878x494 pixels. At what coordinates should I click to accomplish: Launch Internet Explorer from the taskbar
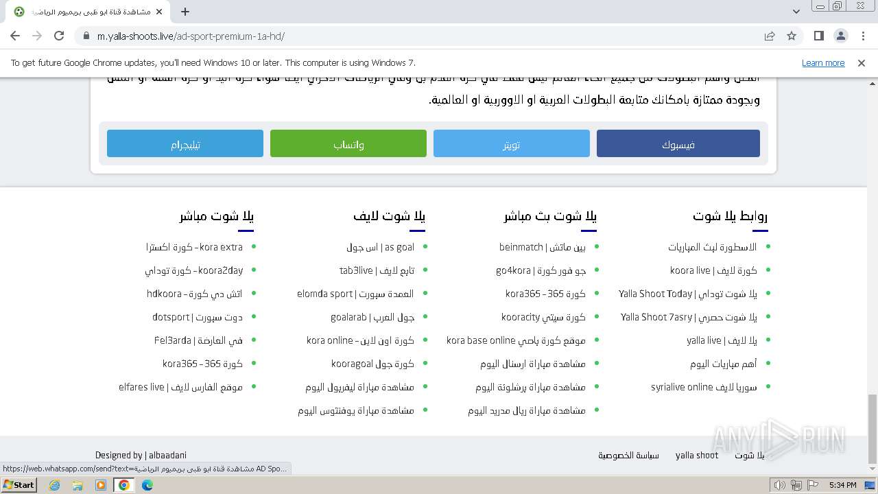tap(55, 484)
